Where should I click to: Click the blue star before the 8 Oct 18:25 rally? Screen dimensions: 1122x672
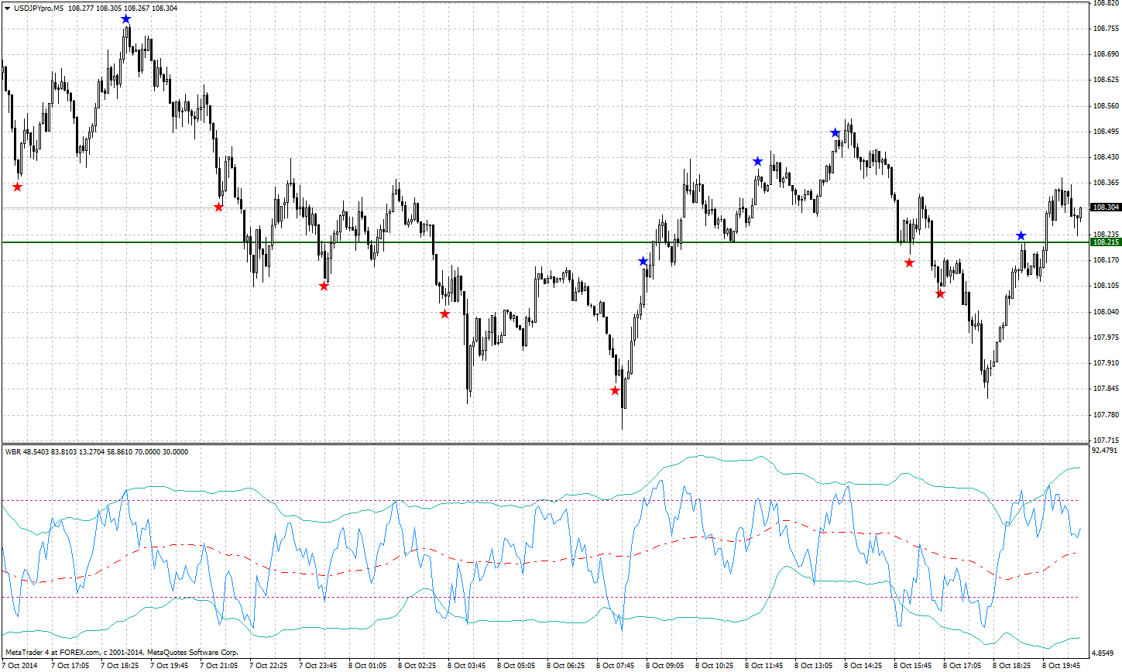click(x=1021, y=234)
